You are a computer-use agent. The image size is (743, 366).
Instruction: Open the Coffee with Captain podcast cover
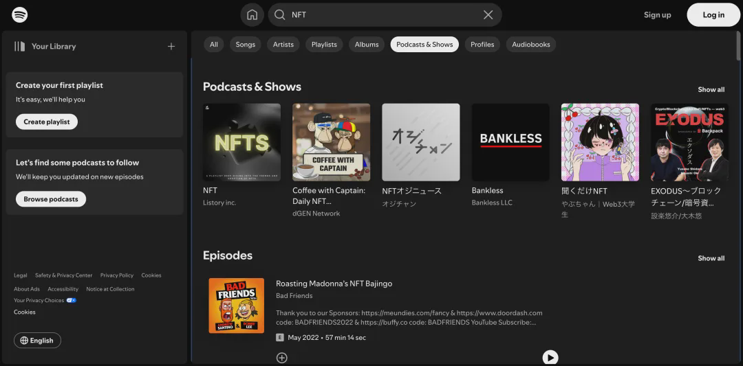pyautogui.click(x=331, y=142)
